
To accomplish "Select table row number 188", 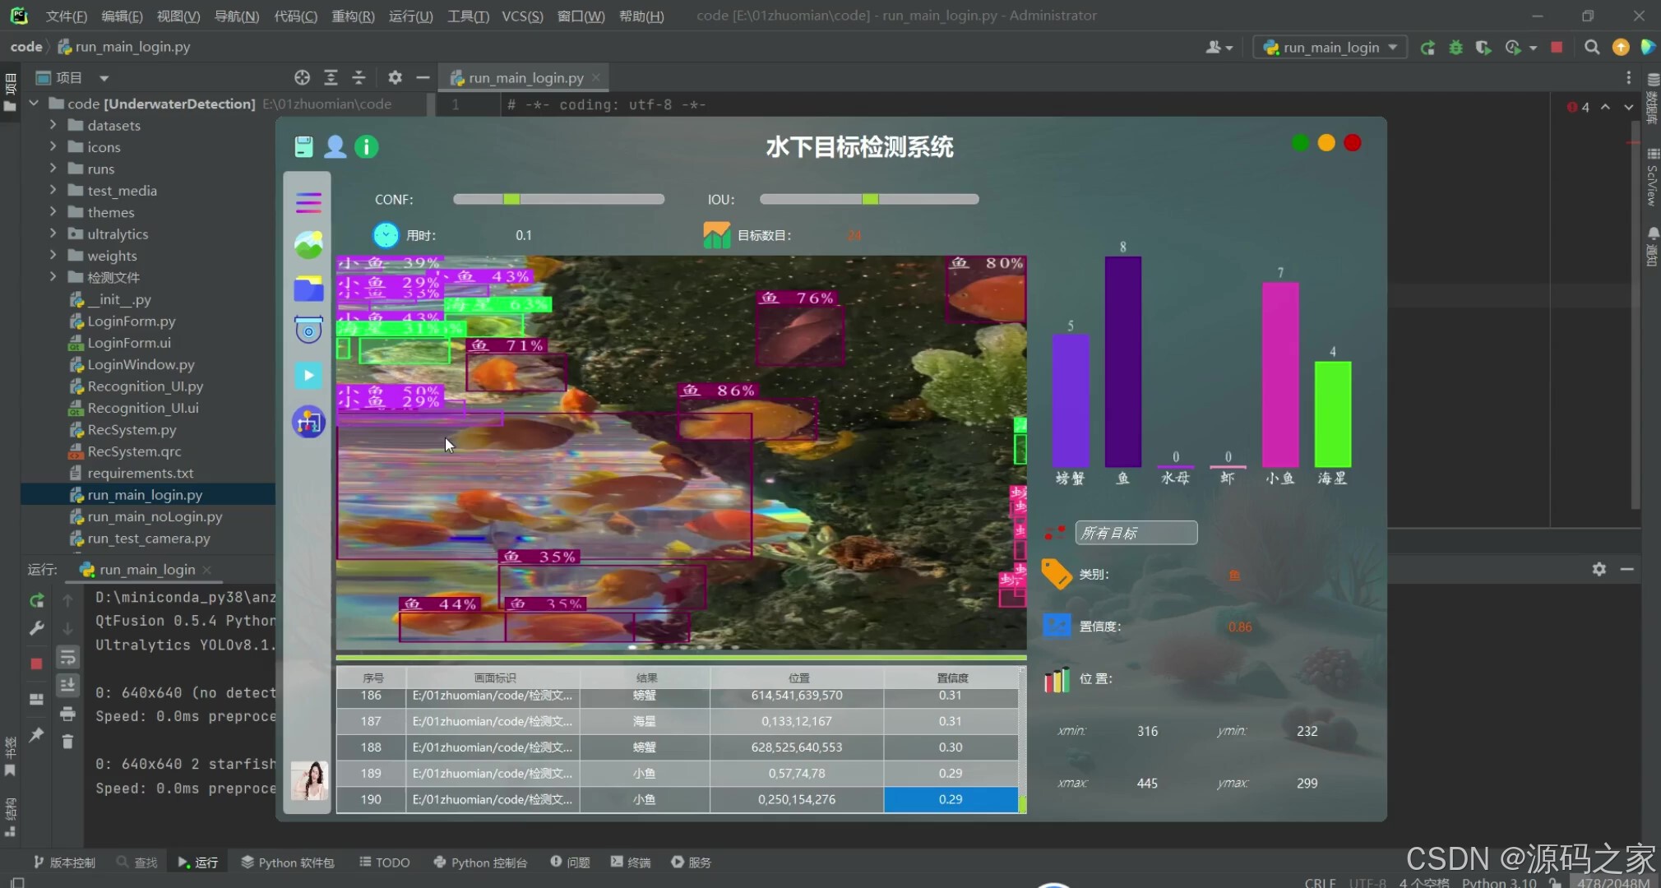I will [371, 747].
